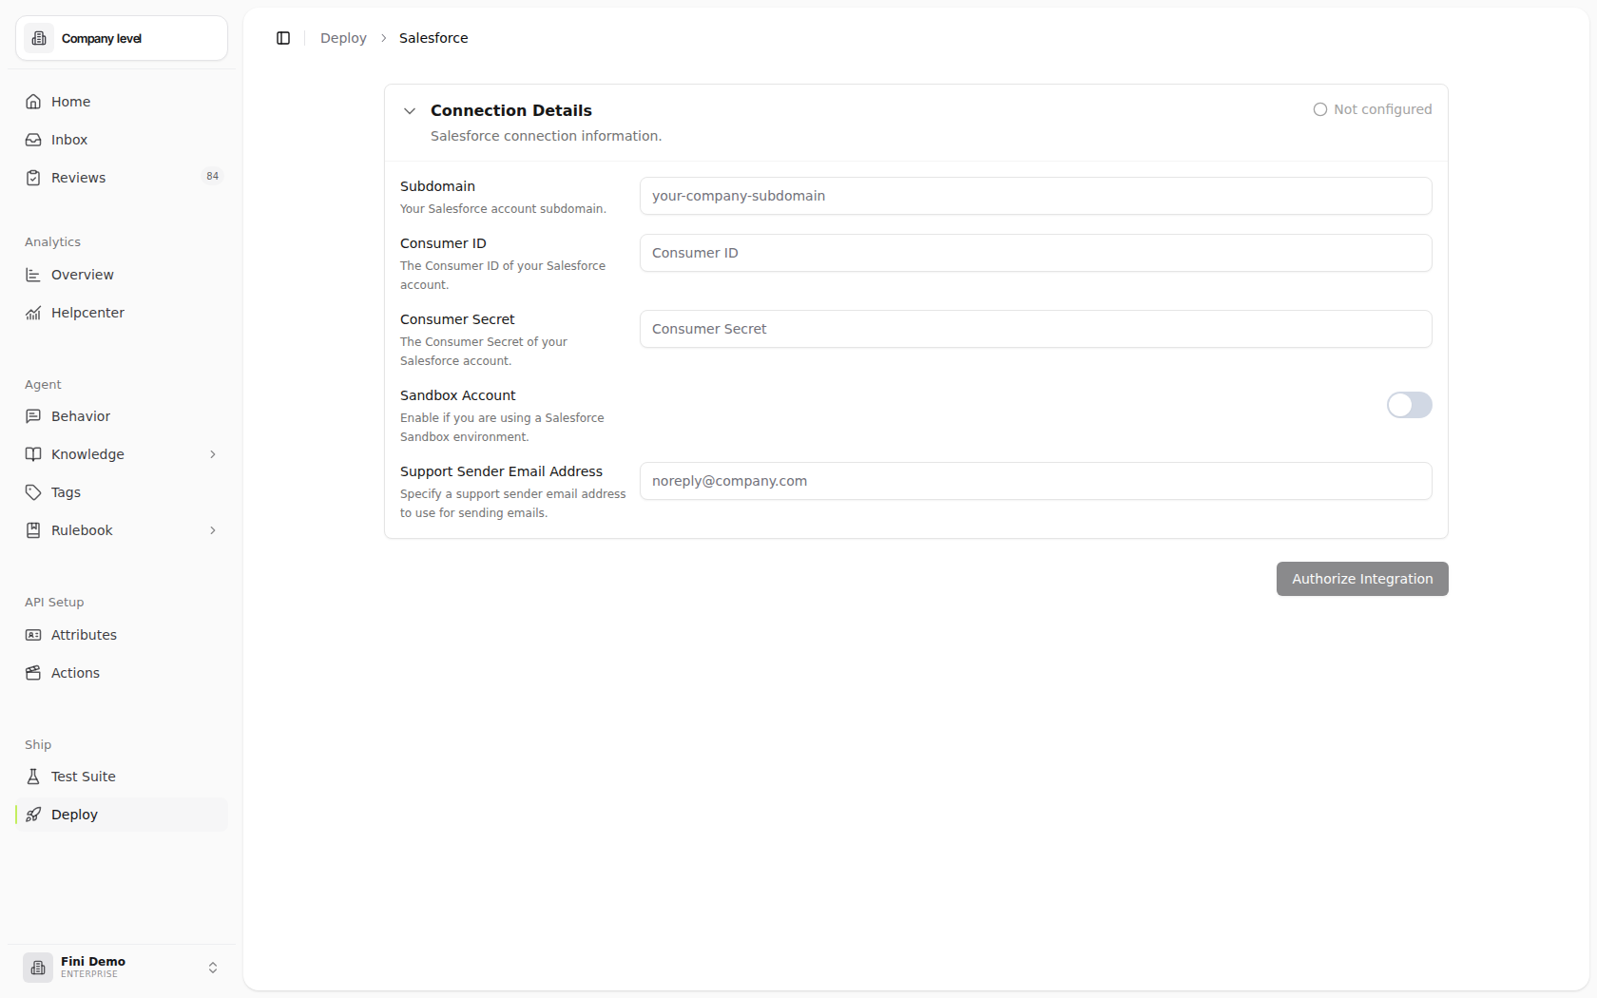Viewport: 1597px width, 998px height.
Task: Open the Fini Demo workspace switcher
Action: [122, 968]
